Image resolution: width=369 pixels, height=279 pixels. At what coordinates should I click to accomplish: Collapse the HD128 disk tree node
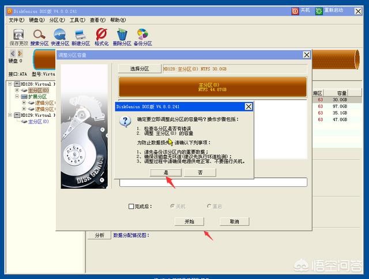pyautogui.click(x=10, y=84)
